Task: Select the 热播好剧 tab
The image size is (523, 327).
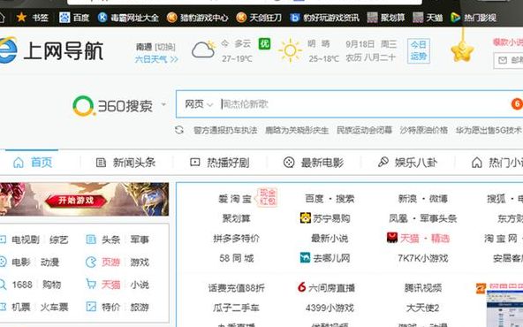Action: tap(219, 163)
